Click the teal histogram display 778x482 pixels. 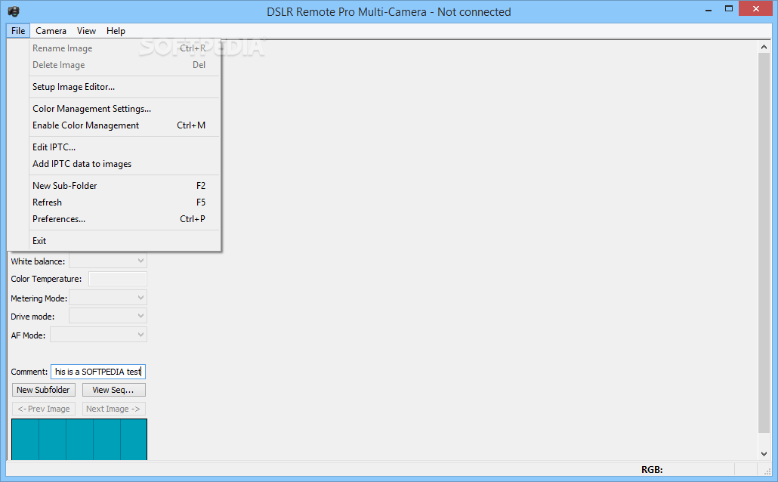click(x=79, y=439)
